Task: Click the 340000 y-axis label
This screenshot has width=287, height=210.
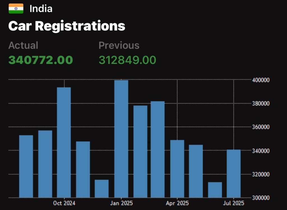Action: point(261,151)
